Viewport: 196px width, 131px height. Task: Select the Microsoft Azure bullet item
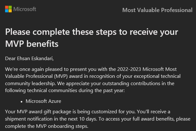point(43,101)
